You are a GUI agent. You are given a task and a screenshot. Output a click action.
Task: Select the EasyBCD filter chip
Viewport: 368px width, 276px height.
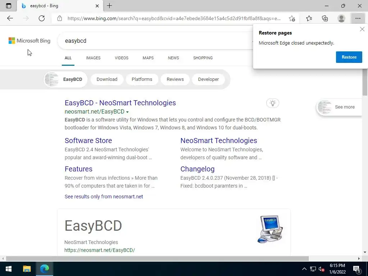[66, 79]
